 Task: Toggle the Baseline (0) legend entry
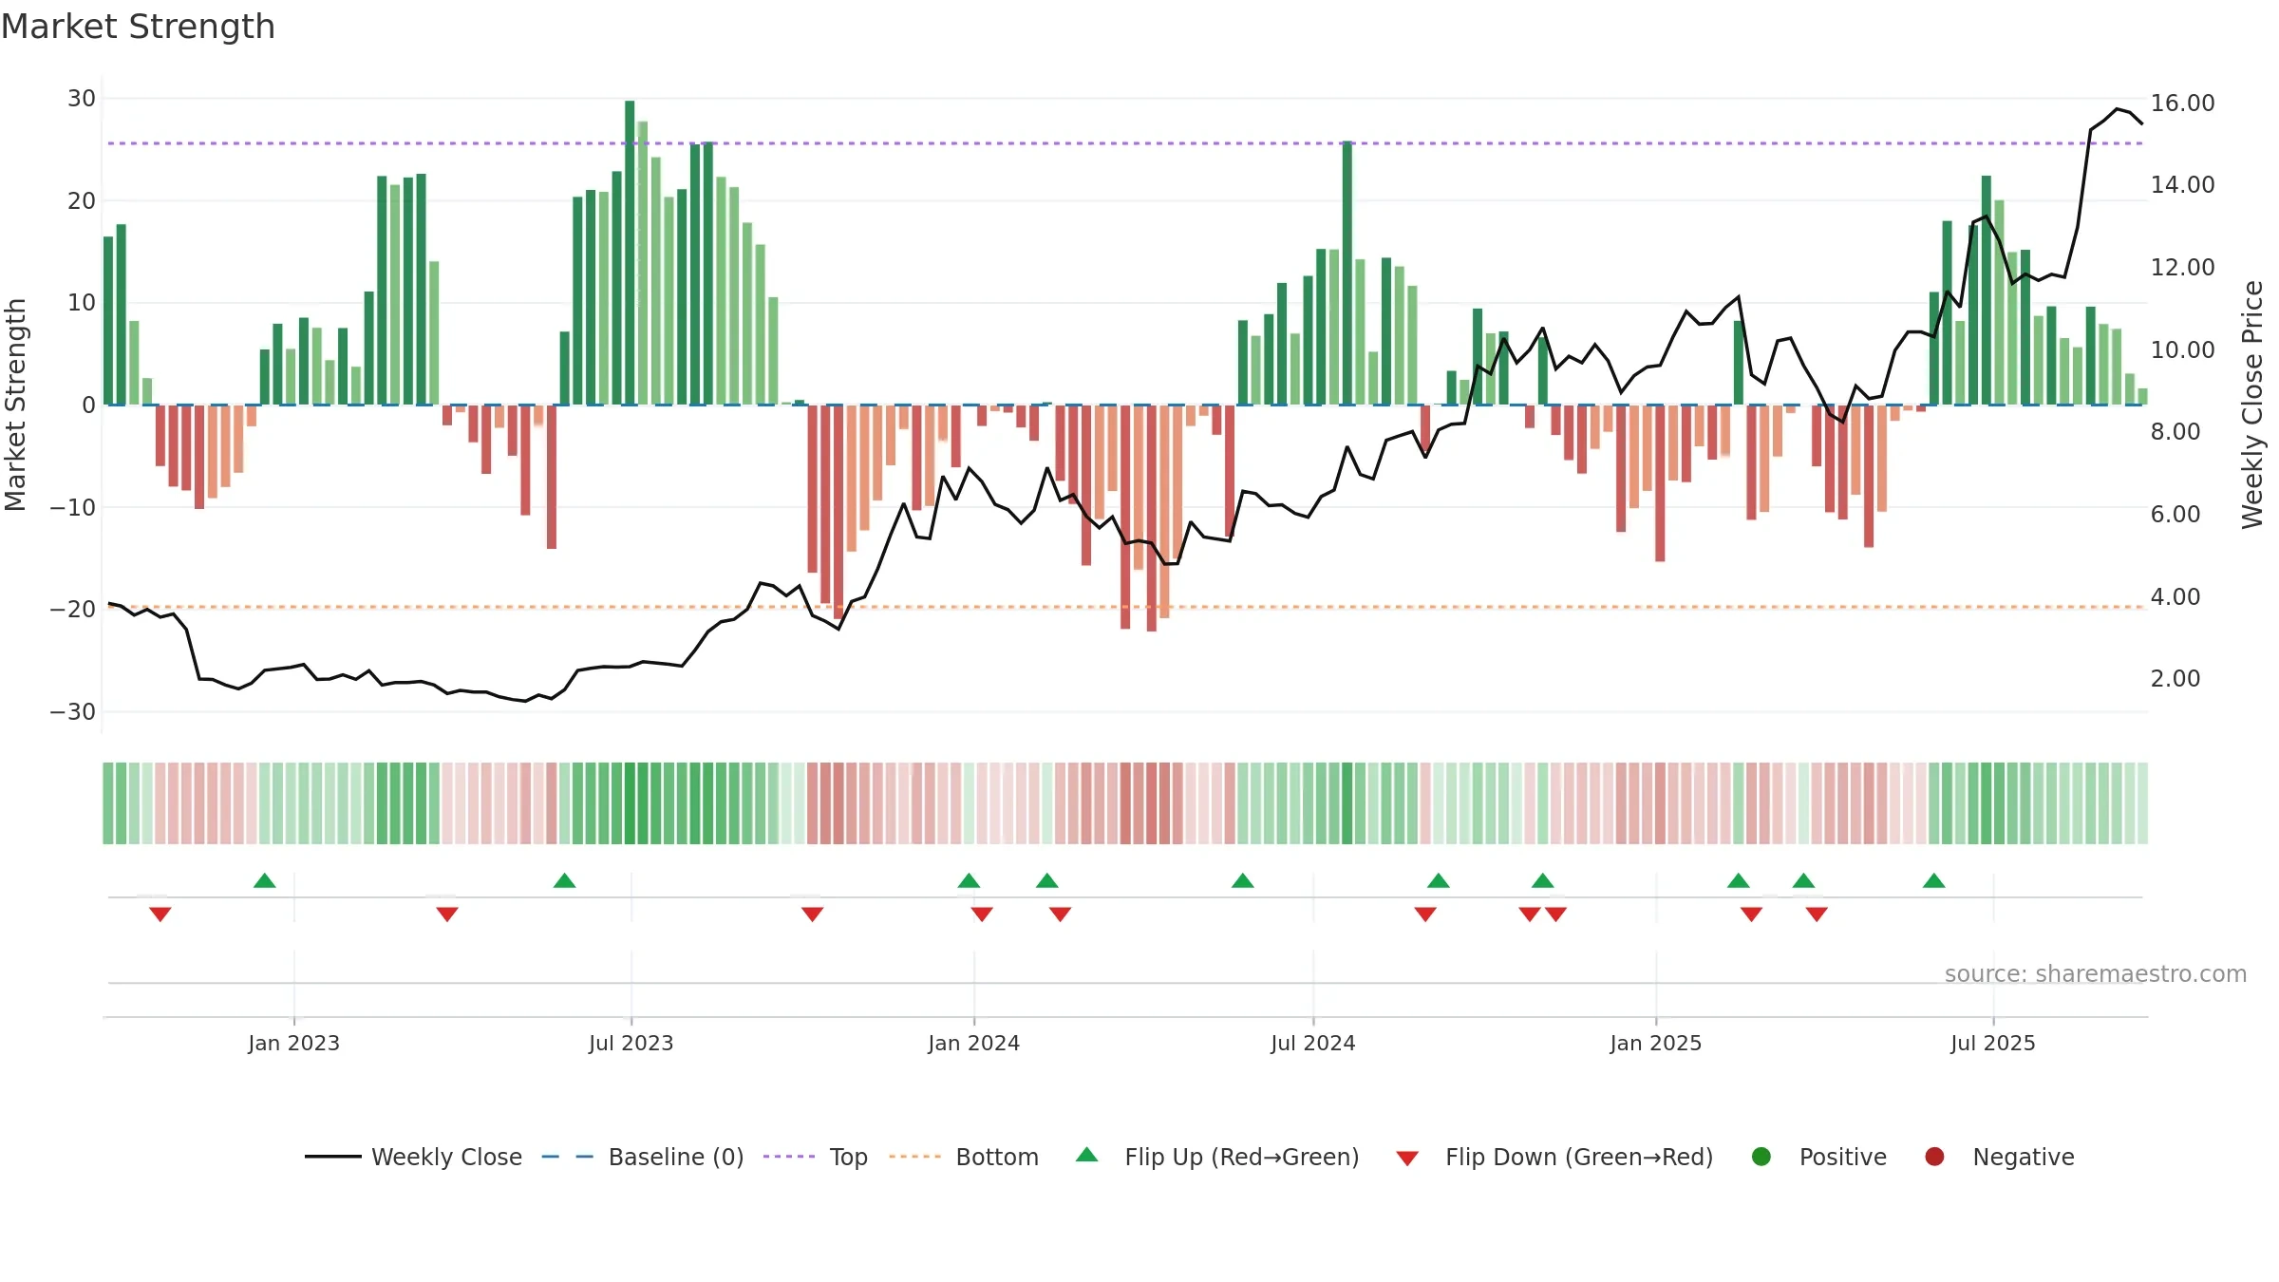point(643,1157)
